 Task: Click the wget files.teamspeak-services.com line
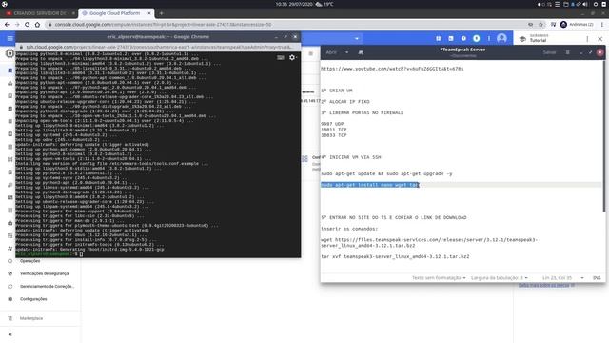[429, 243]
